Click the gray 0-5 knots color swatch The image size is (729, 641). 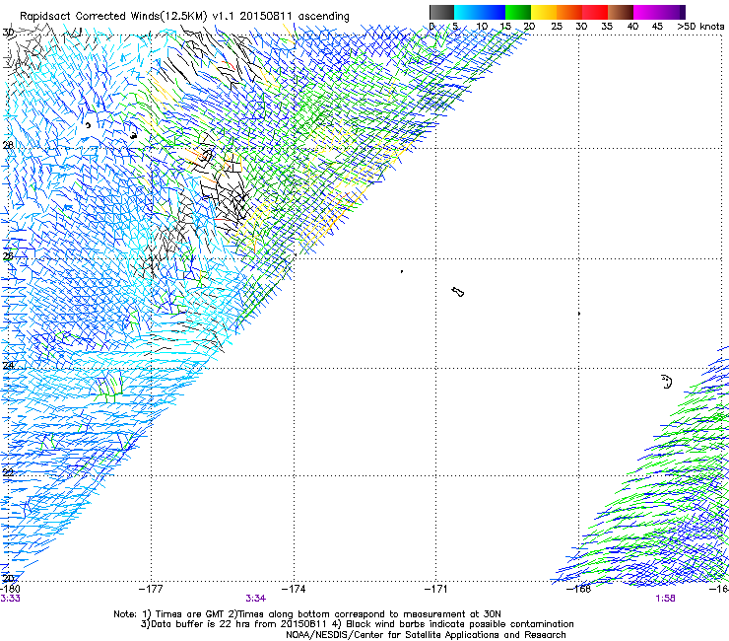(x=441, y=12)
